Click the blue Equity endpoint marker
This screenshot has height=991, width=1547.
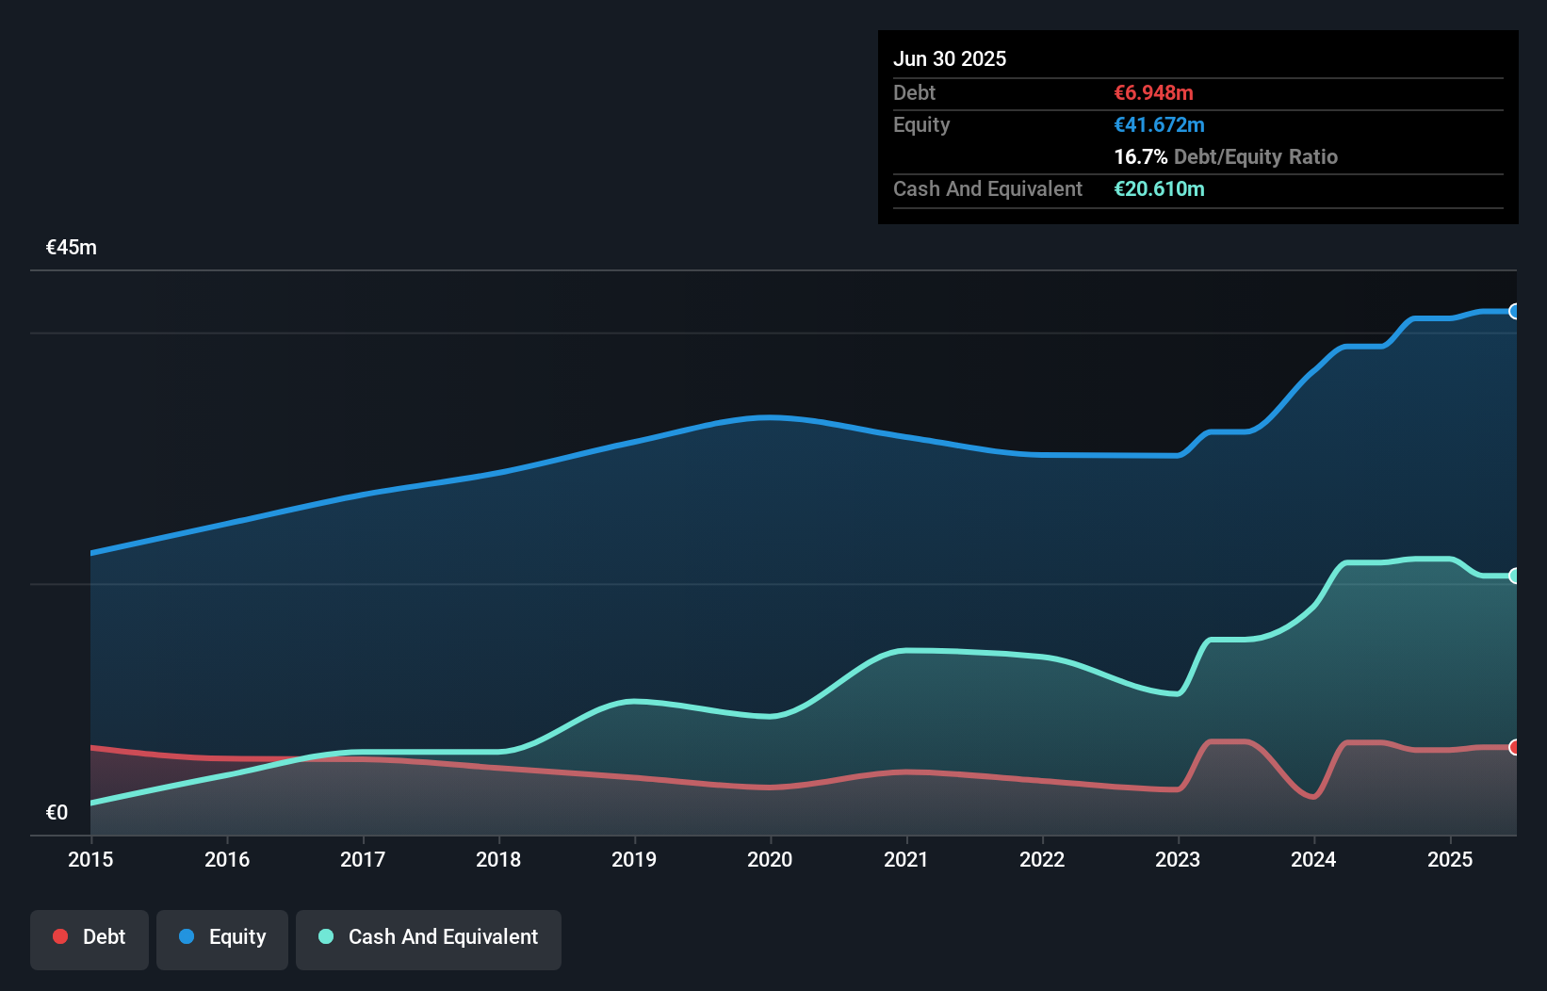(x=1514, y=312)
